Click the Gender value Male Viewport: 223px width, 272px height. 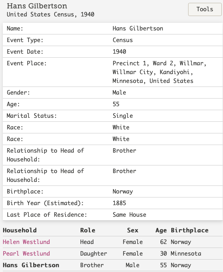(x=119, y=93)
